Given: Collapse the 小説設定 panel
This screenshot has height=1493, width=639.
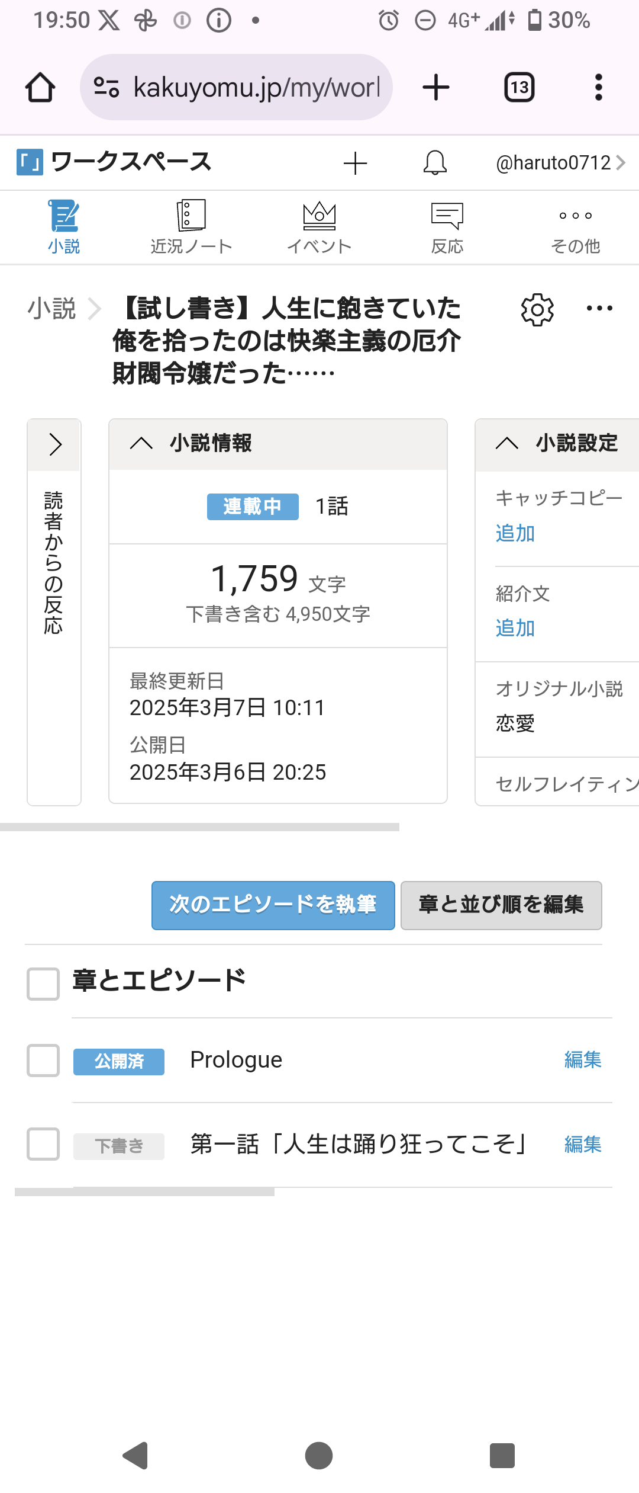Looking at the screenshot, I should 507,443.
